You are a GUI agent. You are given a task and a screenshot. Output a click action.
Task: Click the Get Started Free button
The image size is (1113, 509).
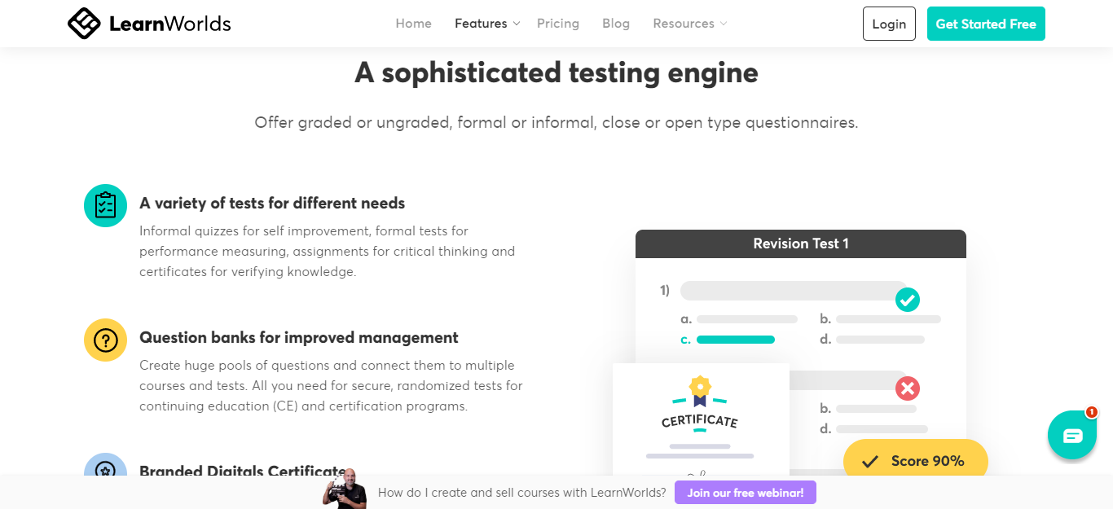click(986, 24)
